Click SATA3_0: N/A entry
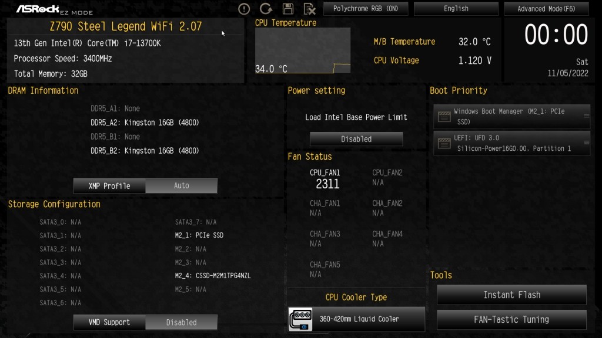Viewport: 602px width, 338px height. pyautogui.click(x=61, y=222)
